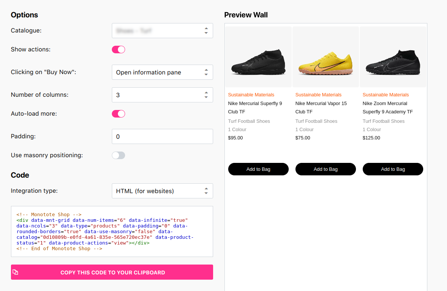
Task: Click the copy icon on the pink button
Action: click(x=15, y=272)
